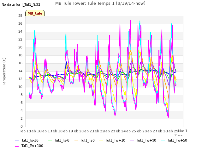Click the Temperature (C) axis label
The image size is (202, 152).
4,71
